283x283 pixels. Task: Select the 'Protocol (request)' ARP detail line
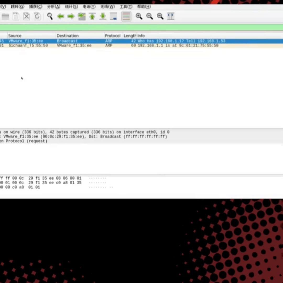tap(141, 141)
